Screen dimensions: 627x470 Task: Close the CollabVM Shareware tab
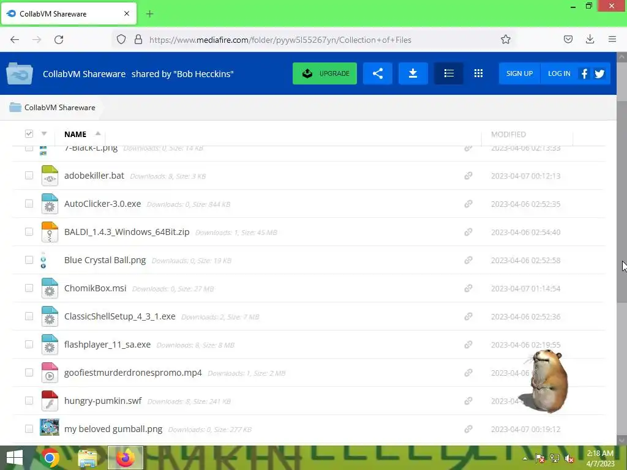127,13
